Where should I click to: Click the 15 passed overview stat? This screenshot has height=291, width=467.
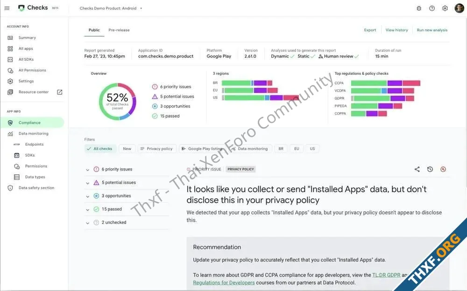coord(166,116)
